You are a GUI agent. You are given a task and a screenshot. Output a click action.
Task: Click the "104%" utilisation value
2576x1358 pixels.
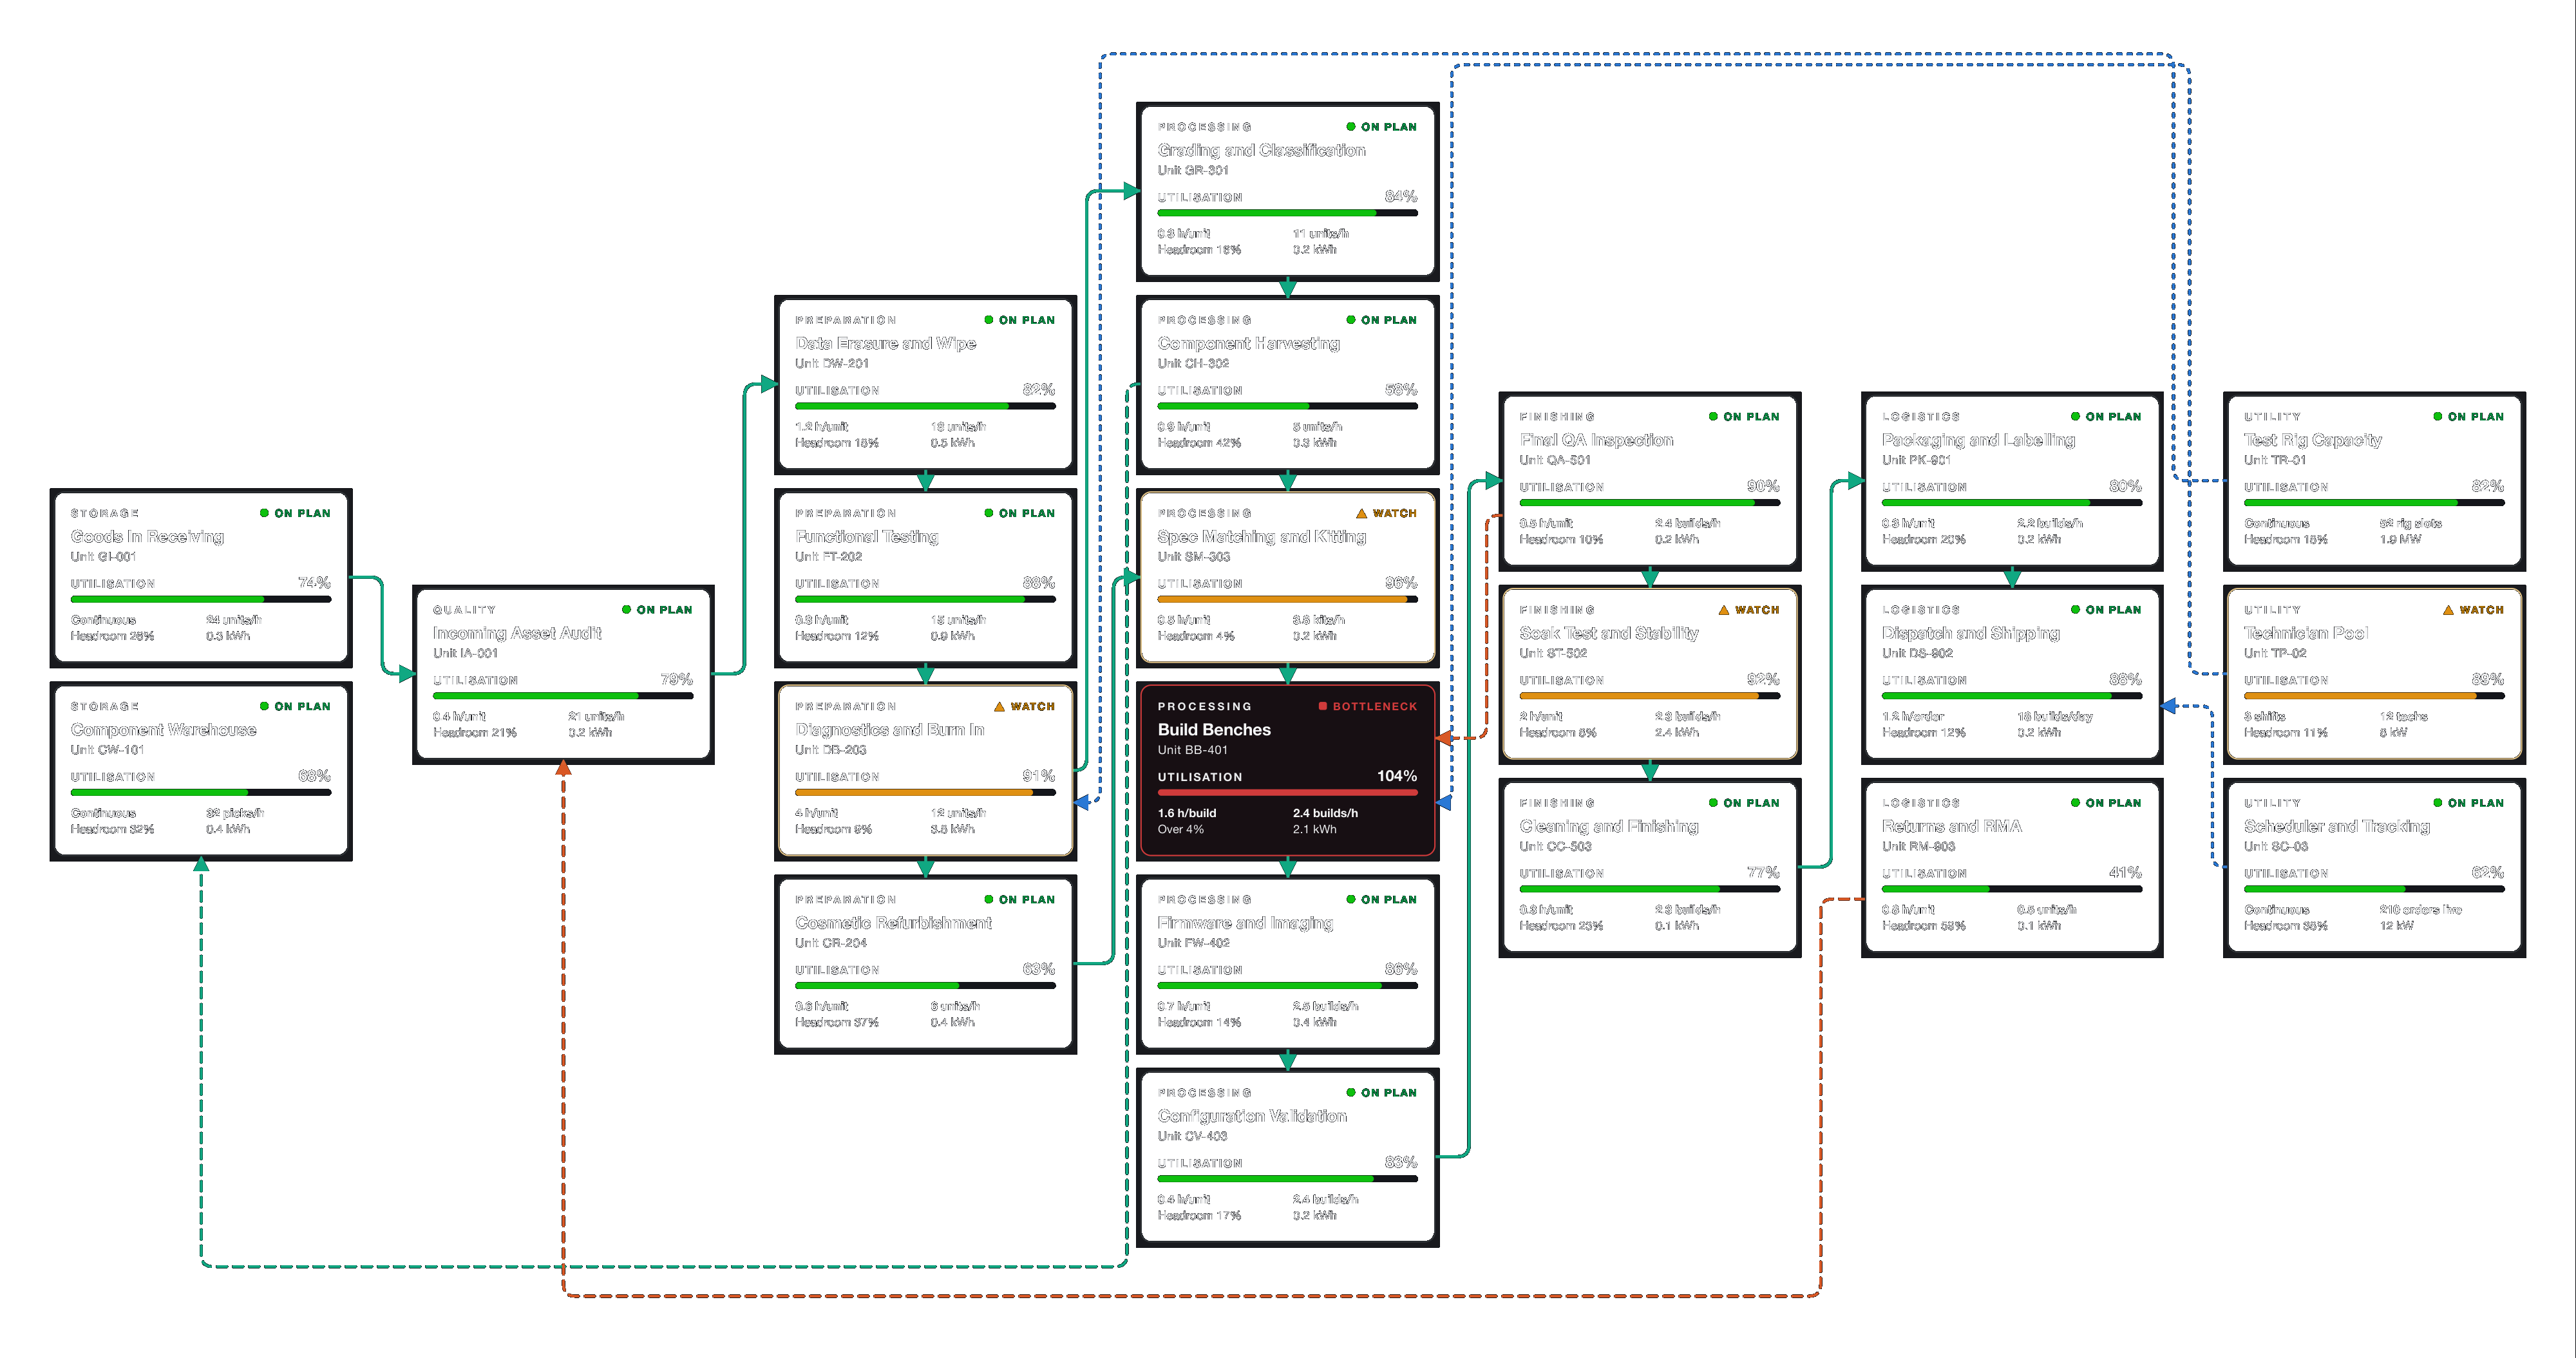coord(1397,776)
